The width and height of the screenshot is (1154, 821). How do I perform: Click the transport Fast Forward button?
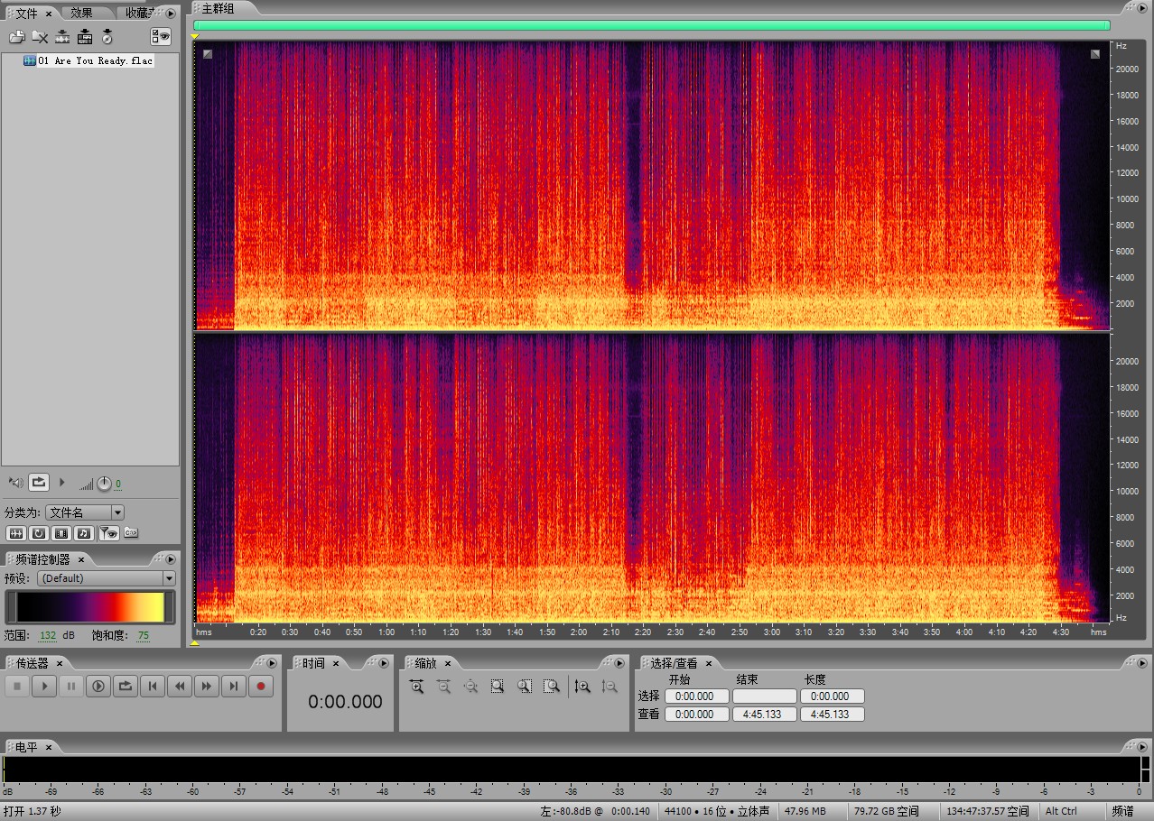pyautogui.click(x=207, y=687)
